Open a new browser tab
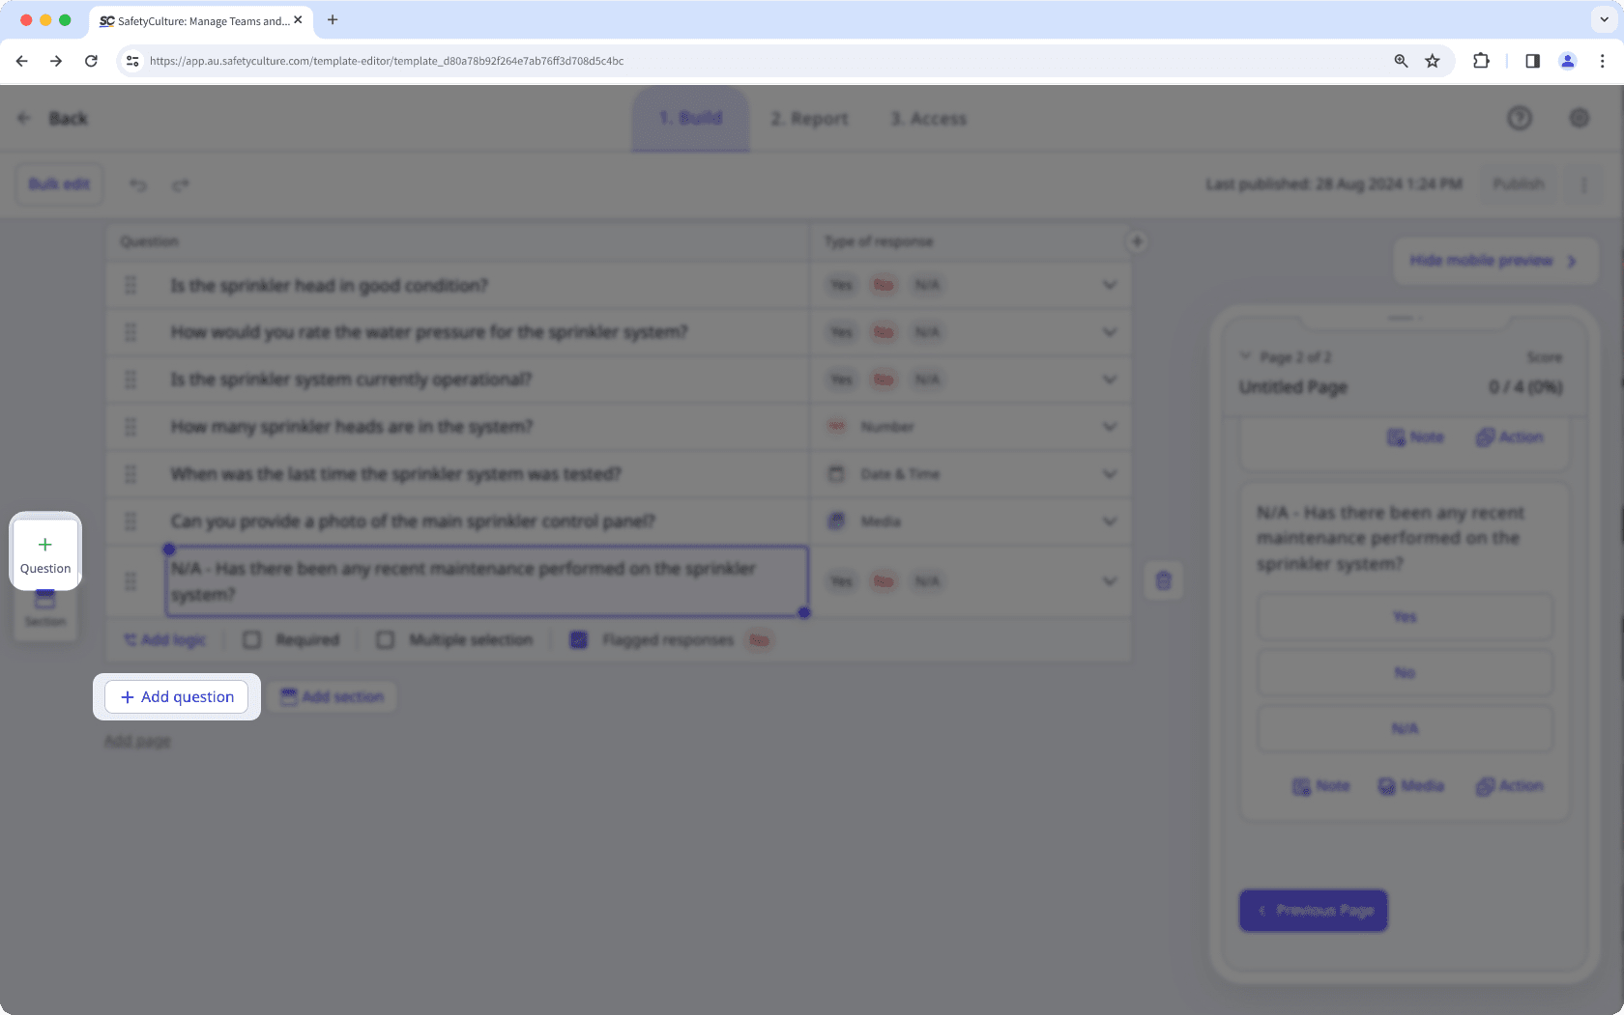1624x1015 pixels. [x=333, y=20]
